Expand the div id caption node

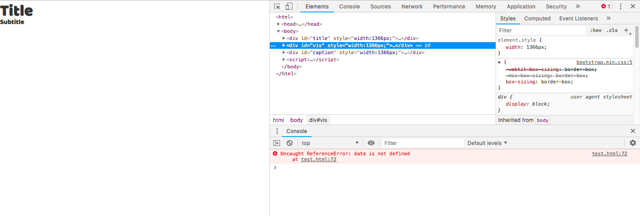coord(284,52)
